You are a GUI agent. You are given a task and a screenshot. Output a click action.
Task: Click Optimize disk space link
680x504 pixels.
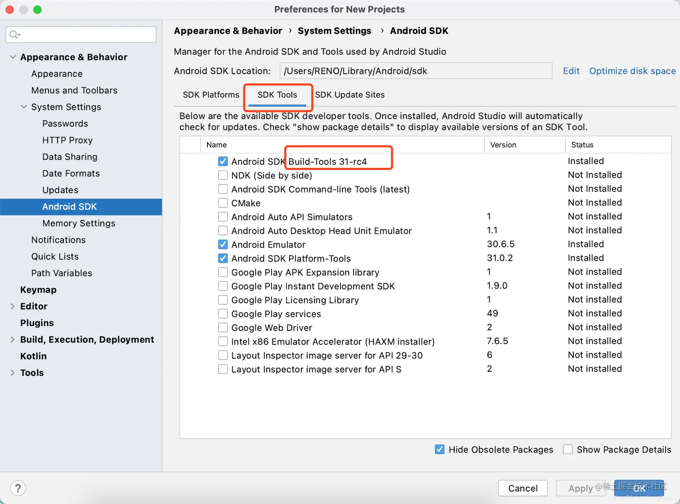point(632,71)
